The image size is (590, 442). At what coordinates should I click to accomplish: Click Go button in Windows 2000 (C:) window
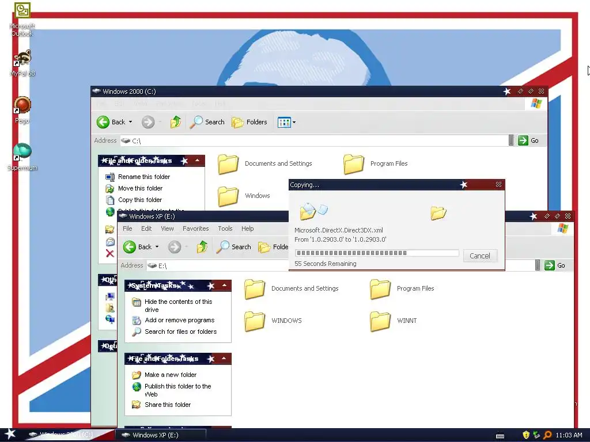[x=528, y=140]
